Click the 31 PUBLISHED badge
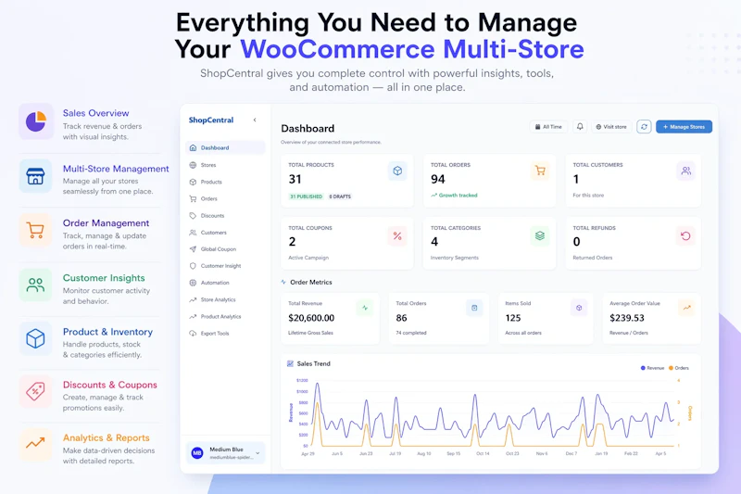The image size is (741, 494). (307, 196)
